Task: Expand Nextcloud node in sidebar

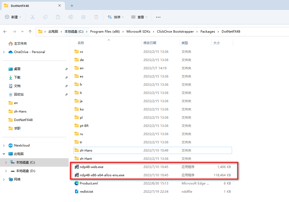Action: [4, 145]
